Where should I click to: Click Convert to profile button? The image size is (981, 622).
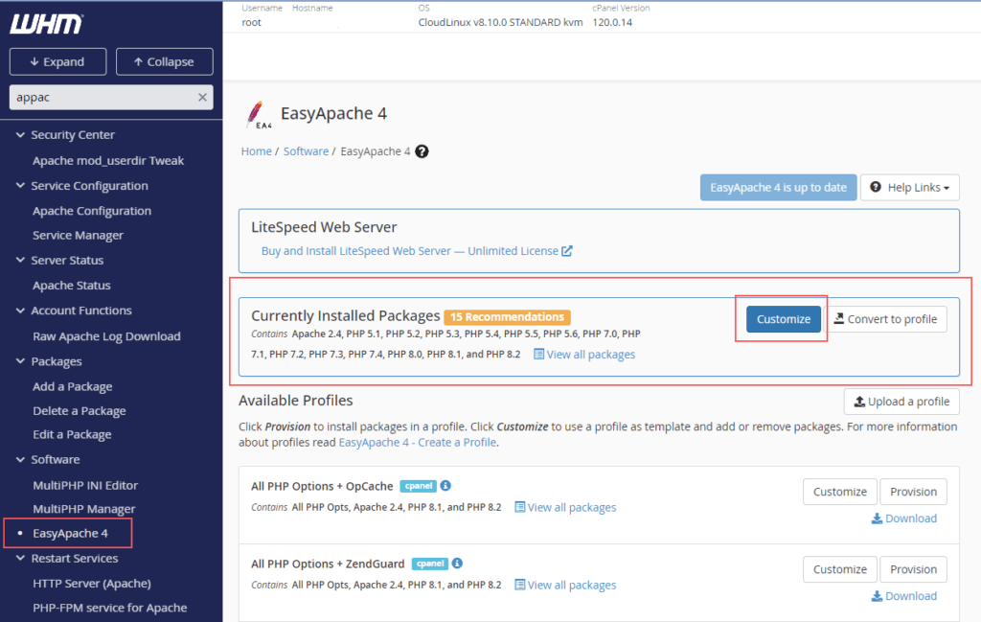[x=886, y=319]
